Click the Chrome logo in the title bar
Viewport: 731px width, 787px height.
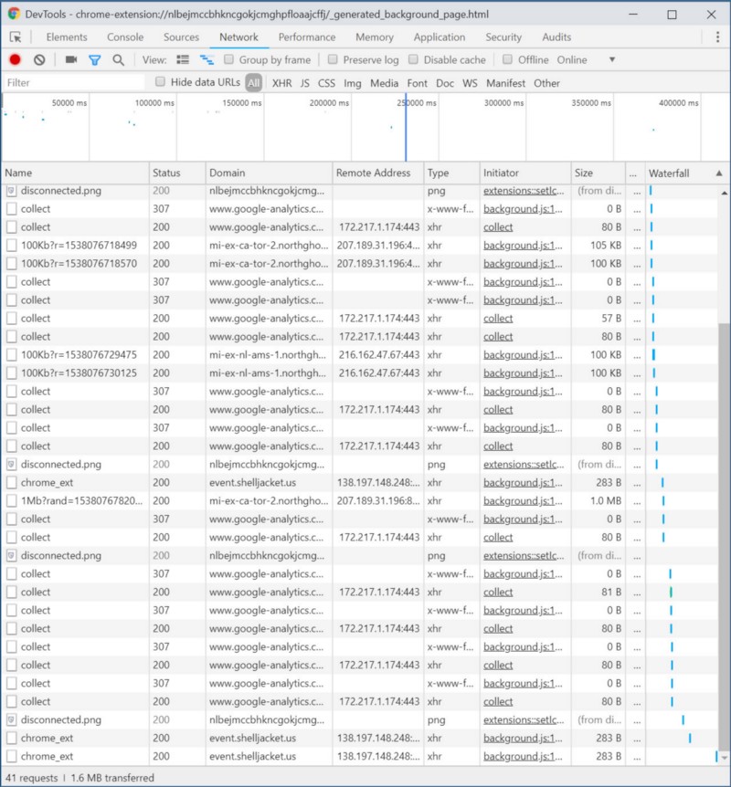click(14, 14)
